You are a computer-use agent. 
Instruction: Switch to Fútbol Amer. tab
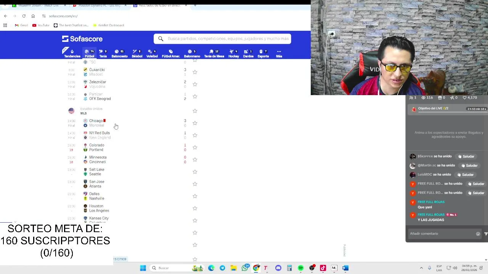click(171, 54)
